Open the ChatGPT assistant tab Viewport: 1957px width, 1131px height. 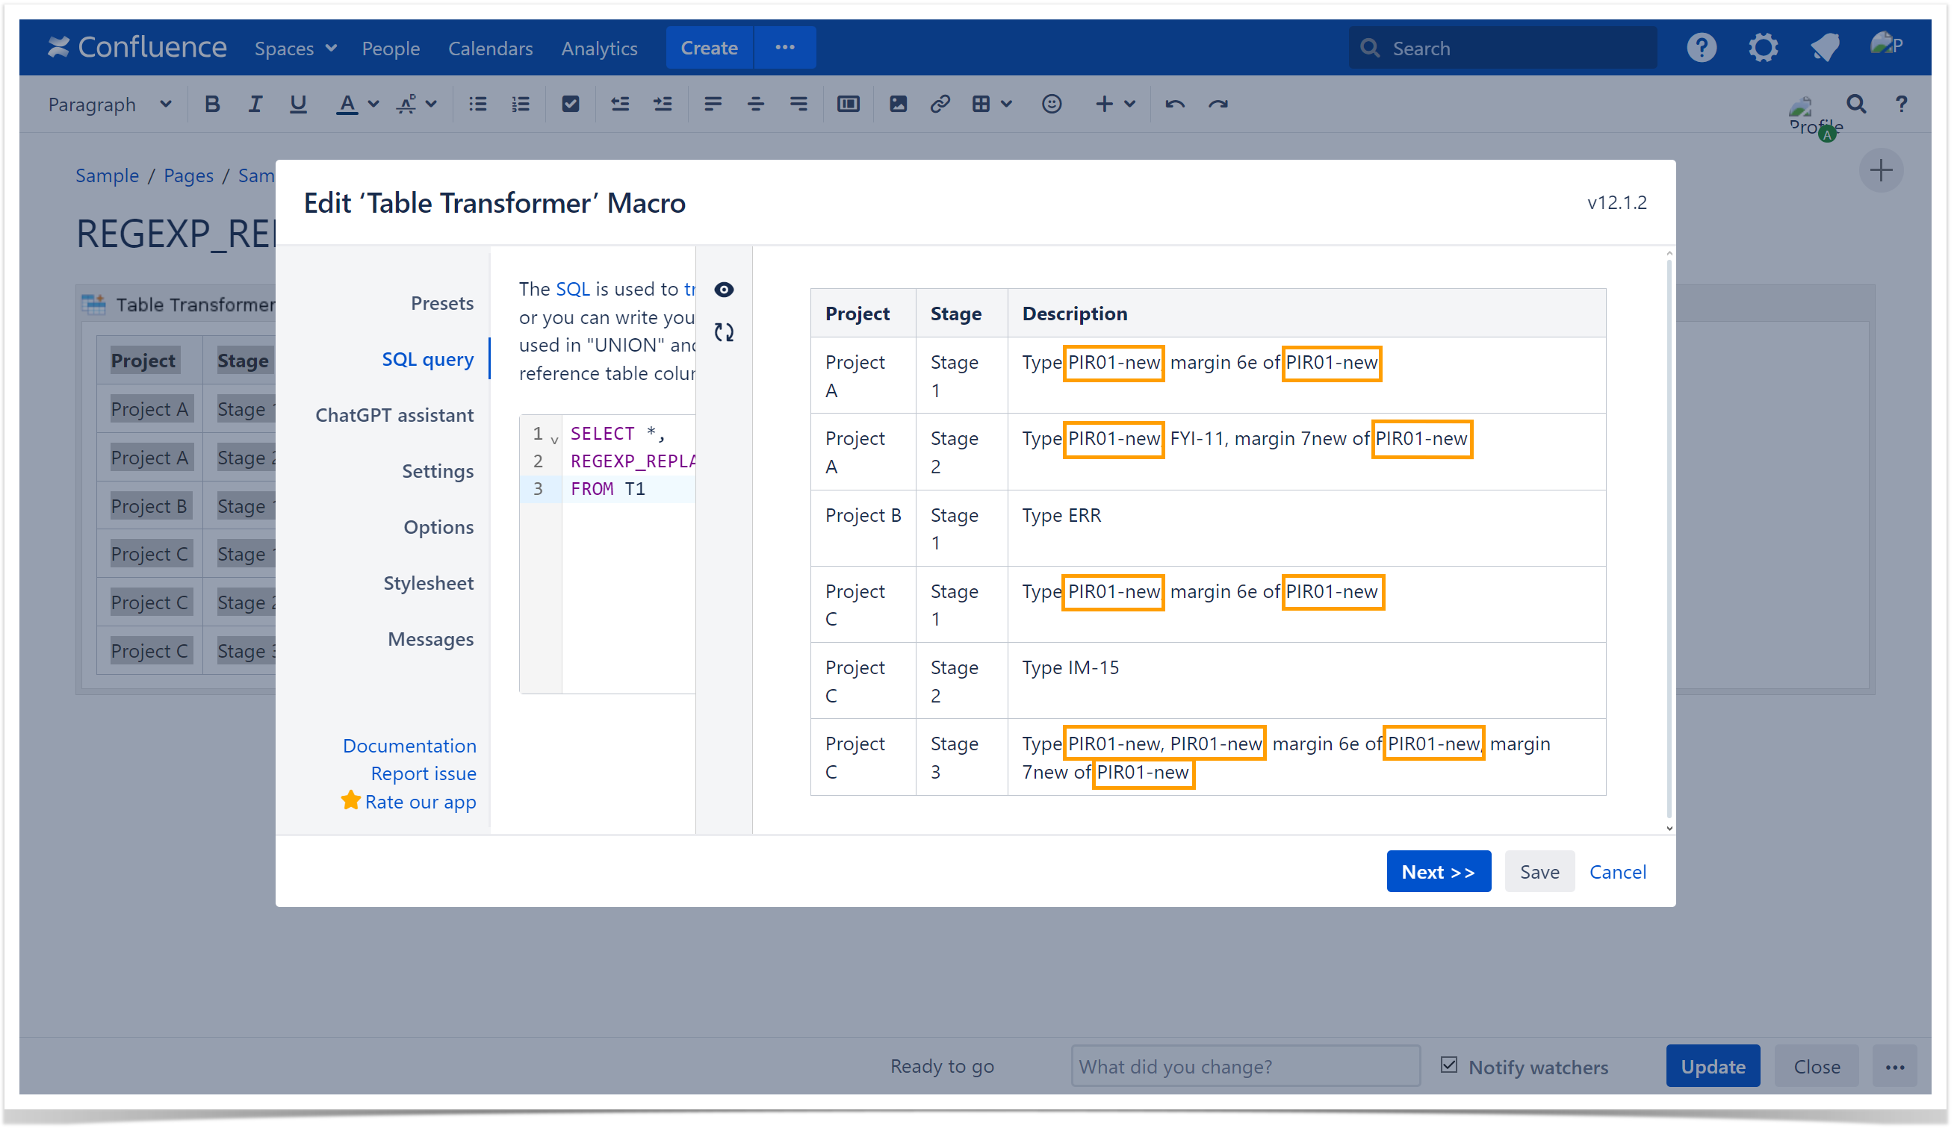(394, 415)
